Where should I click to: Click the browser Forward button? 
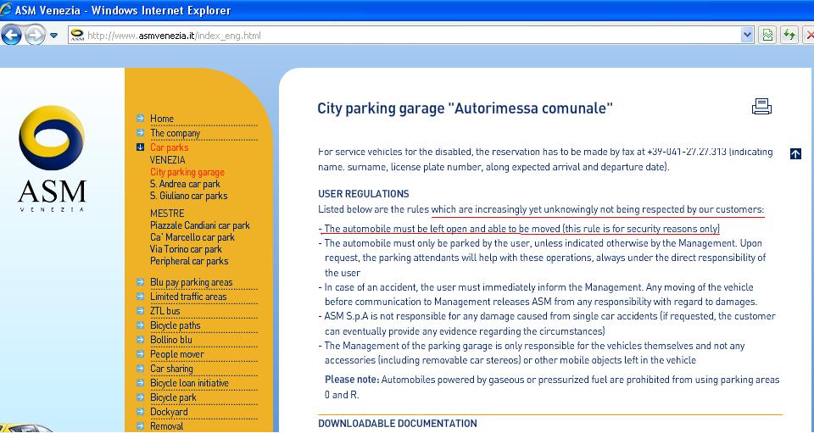pos(36,36)
